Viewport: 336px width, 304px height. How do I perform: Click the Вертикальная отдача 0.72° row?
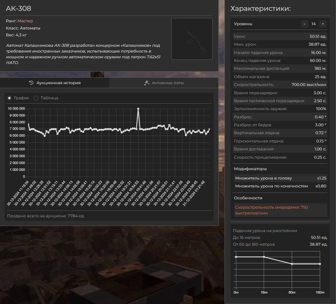[x=280, y=133]
